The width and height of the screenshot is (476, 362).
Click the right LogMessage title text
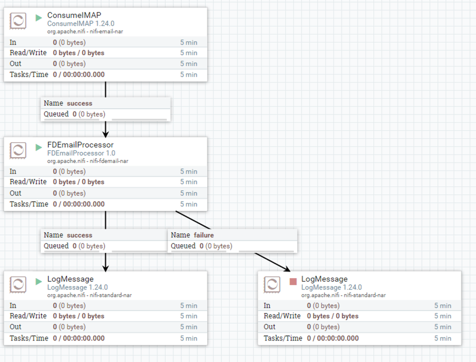(x=324, y=279)
